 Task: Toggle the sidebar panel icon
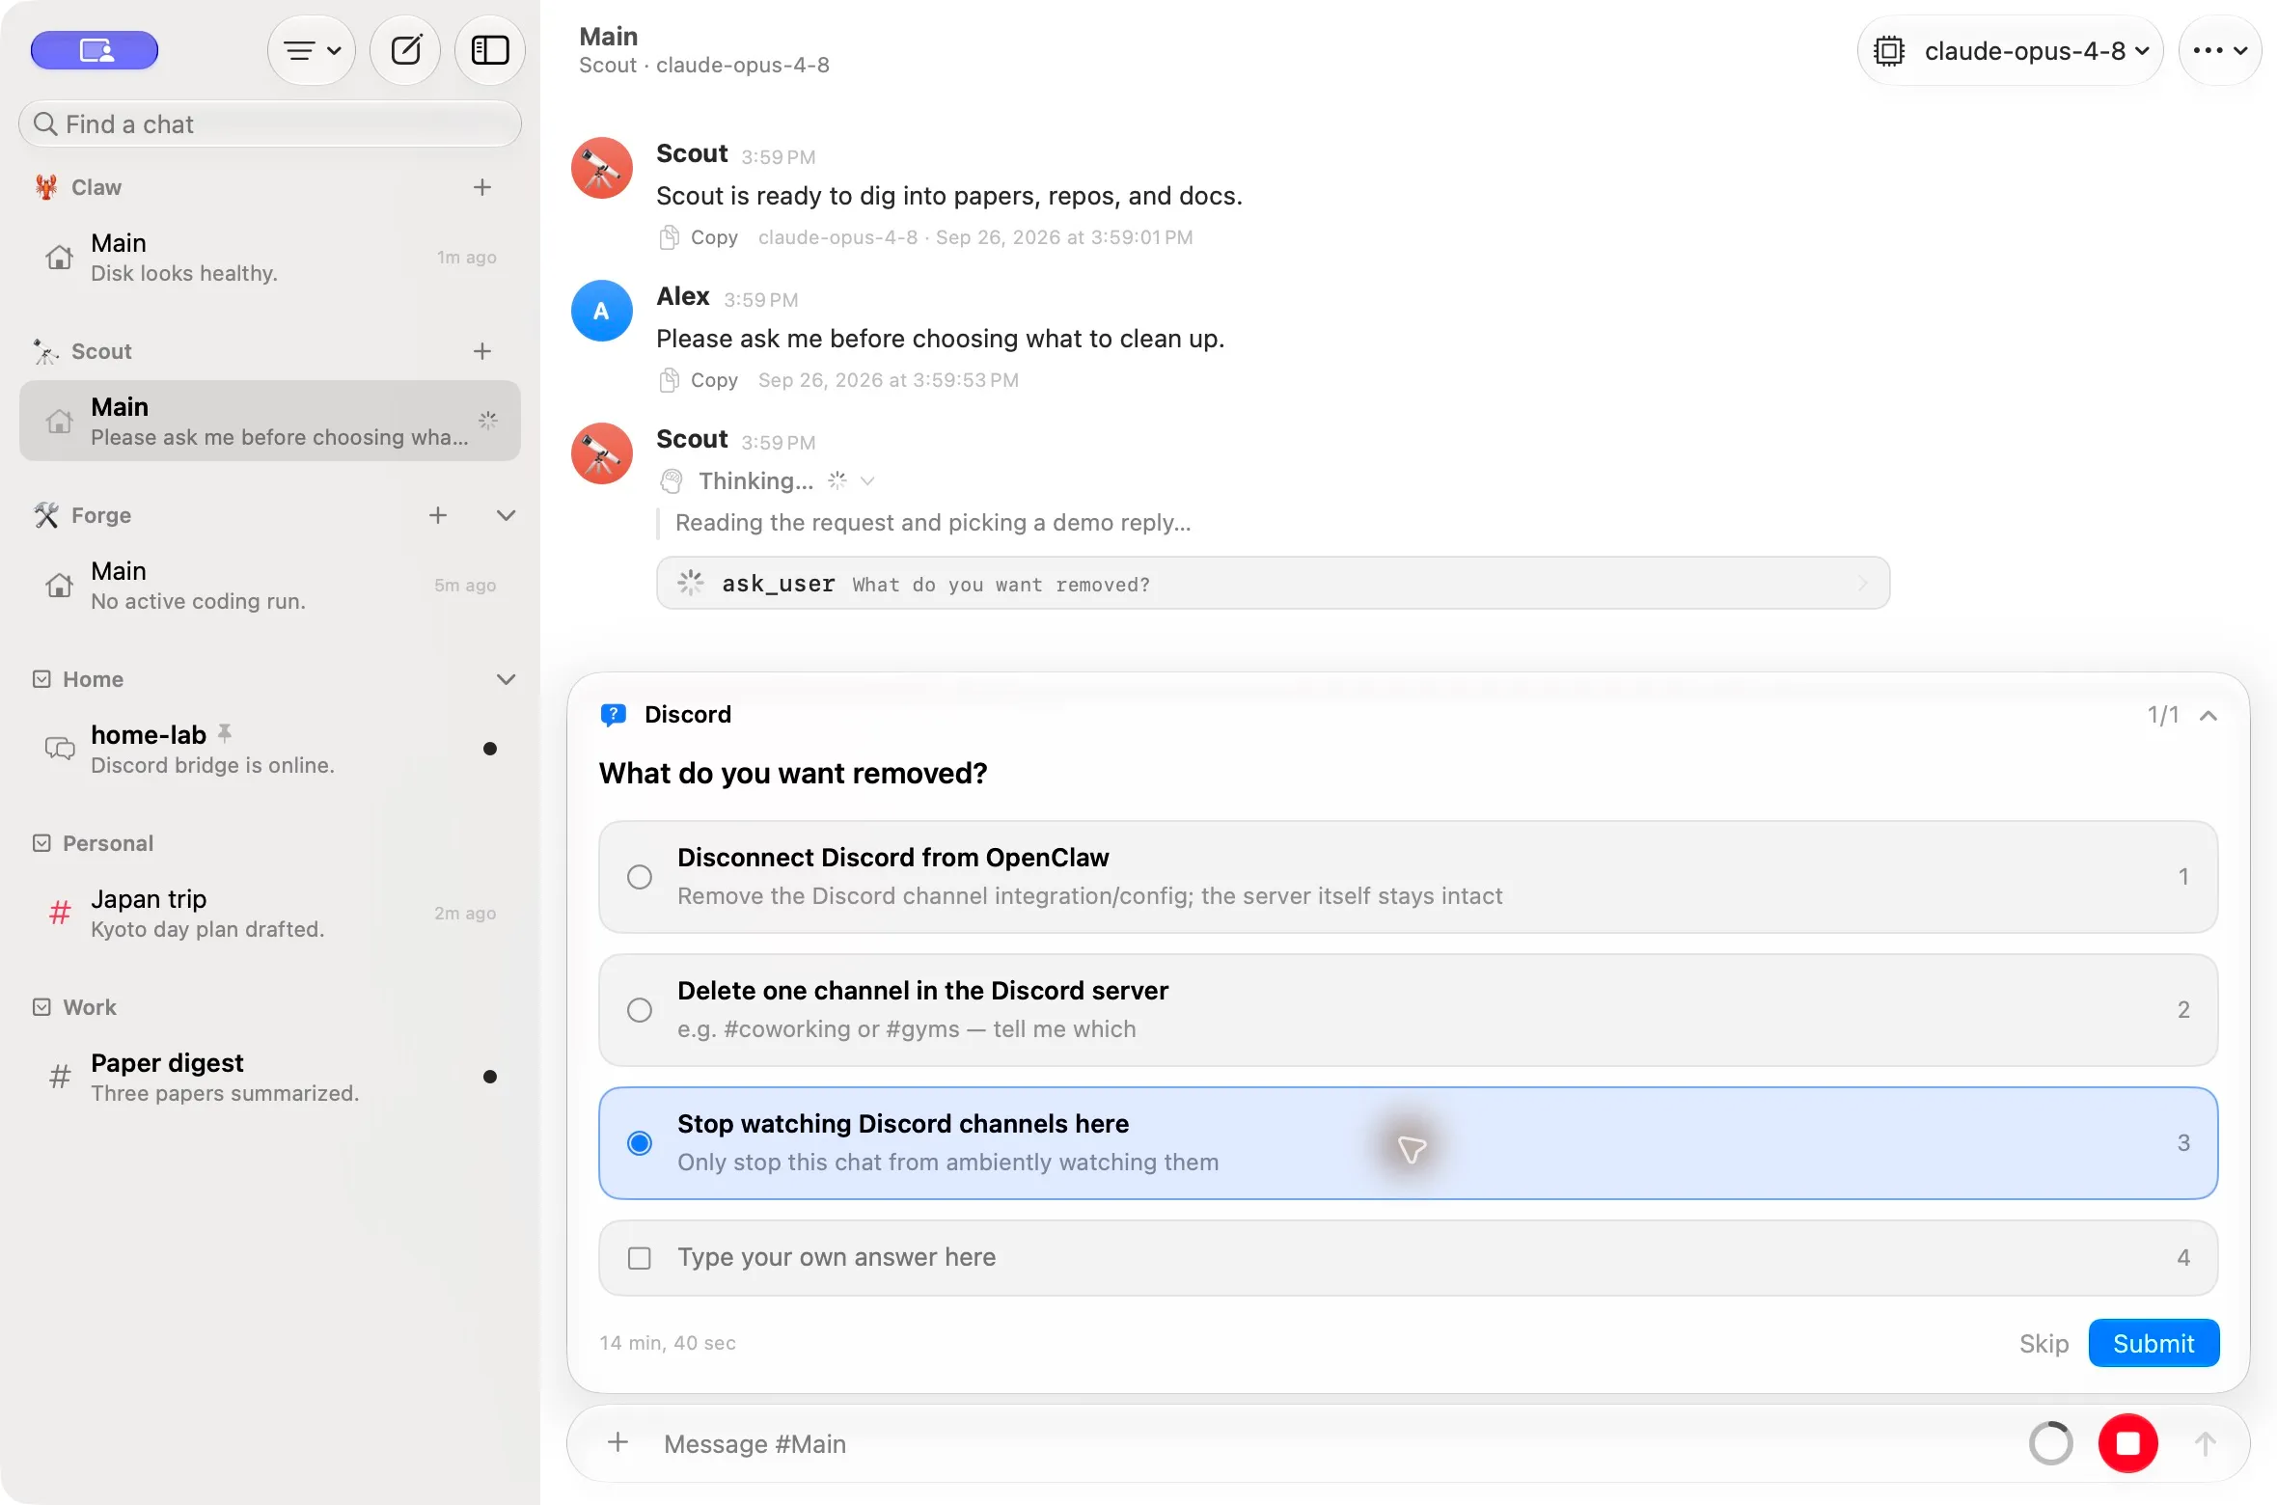point(490,50)
